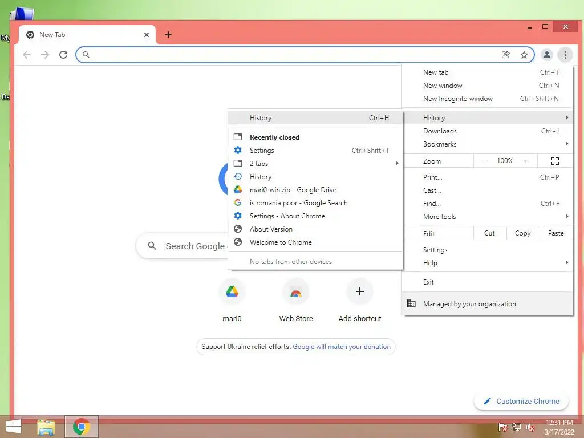Open the profile avatar icon
The width and height of the screenshot is (584, 438).
547,55
